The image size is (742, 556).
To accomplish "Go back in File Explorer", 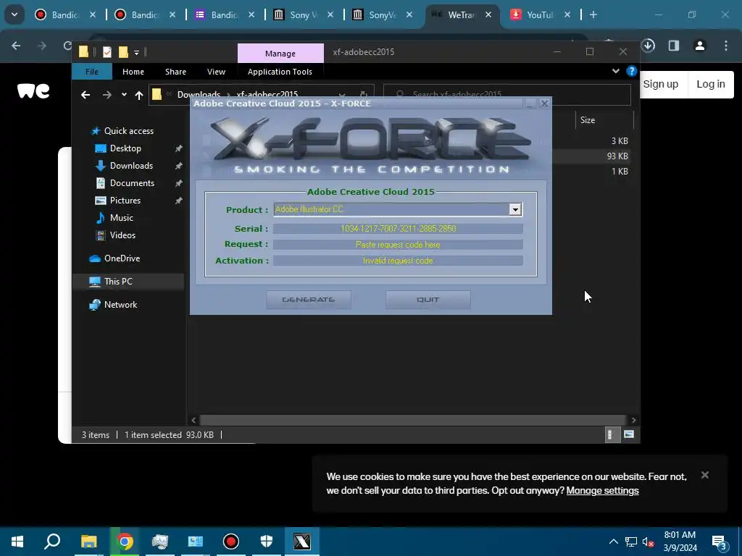I will (86, 95).
